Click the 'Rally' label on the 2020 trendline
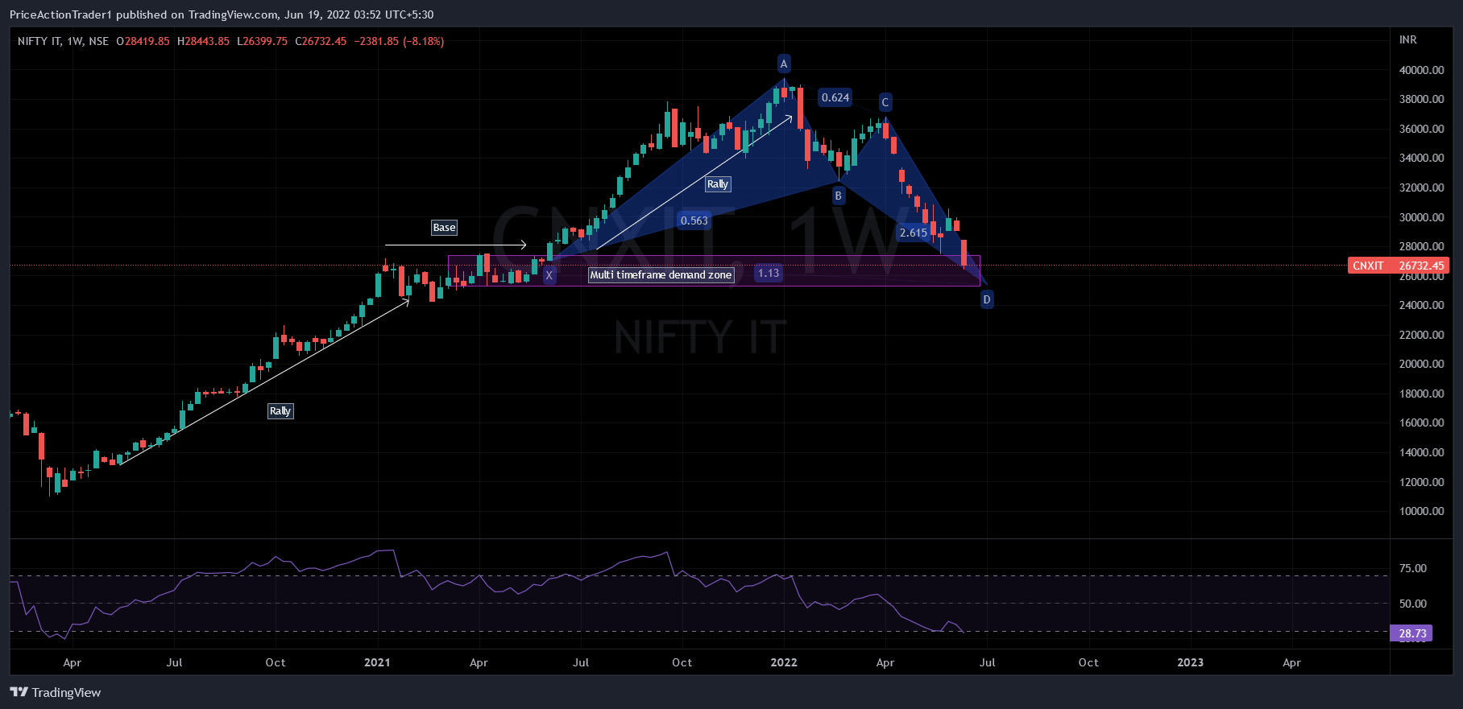 pyautogui.click(x=280, y=411)
